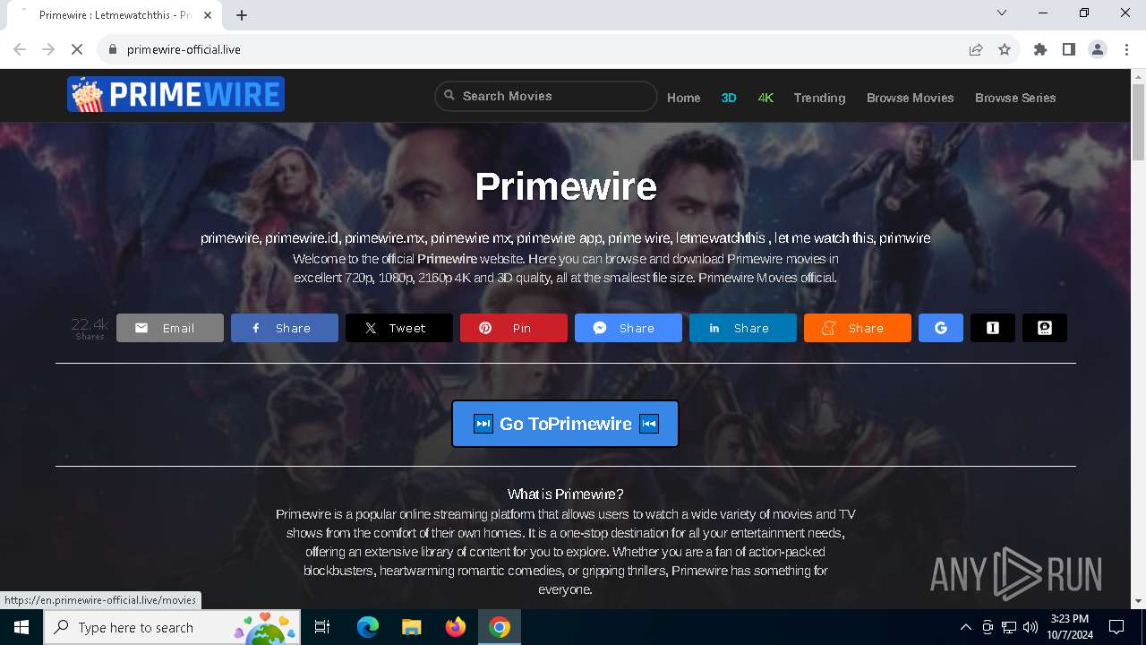Image resolution: width=1146 pixels, height=645 pixels.
Task: Toggle the browser side panel
Action: 1069,49
